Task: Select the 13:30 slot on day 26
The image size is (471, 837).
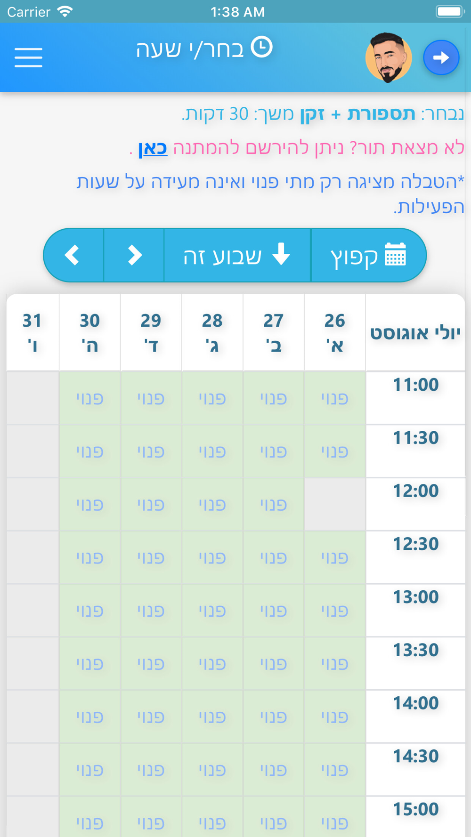Action: click(x=335, y=664)
